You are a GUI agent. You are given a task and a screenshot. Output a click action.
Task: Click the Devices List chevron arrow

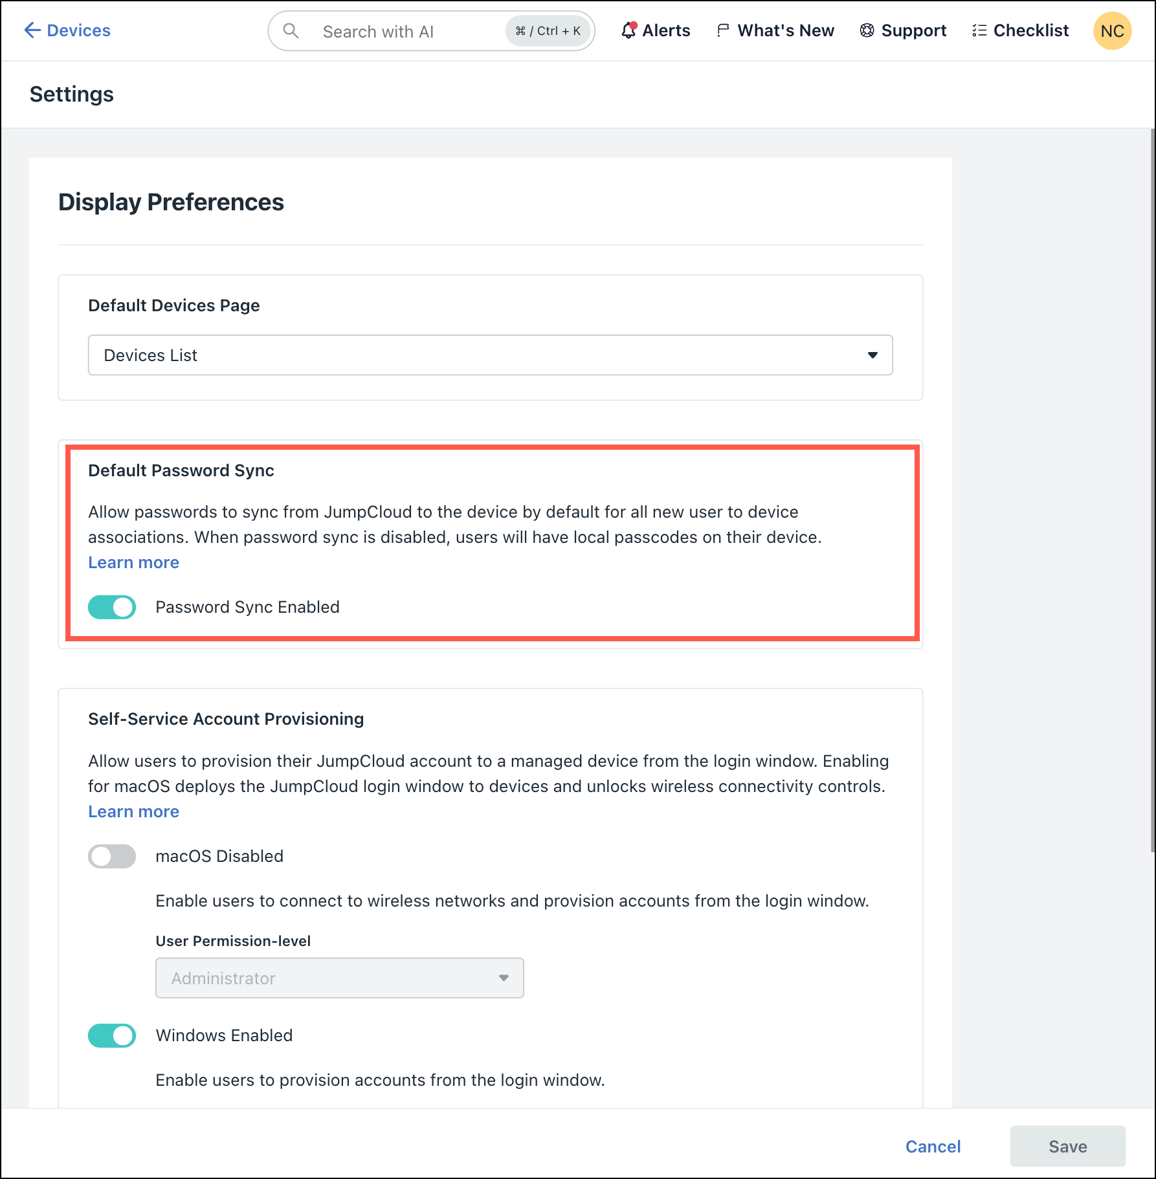click(873, 355)
